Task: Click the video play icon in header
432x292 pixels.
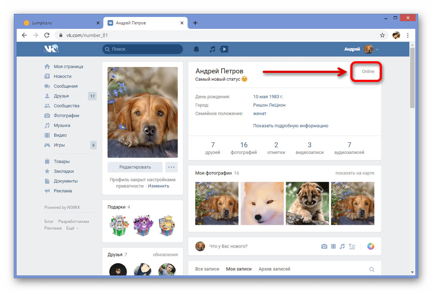Action: pos(224,49)
